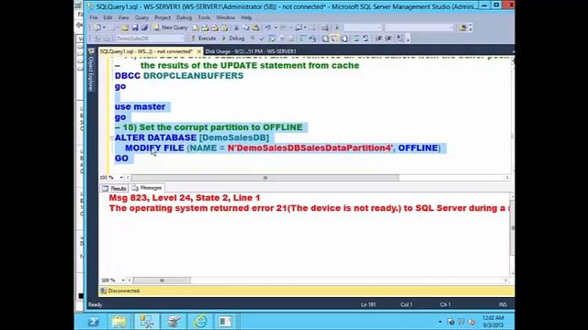Run the script with Execute

(x=203, y=38)
